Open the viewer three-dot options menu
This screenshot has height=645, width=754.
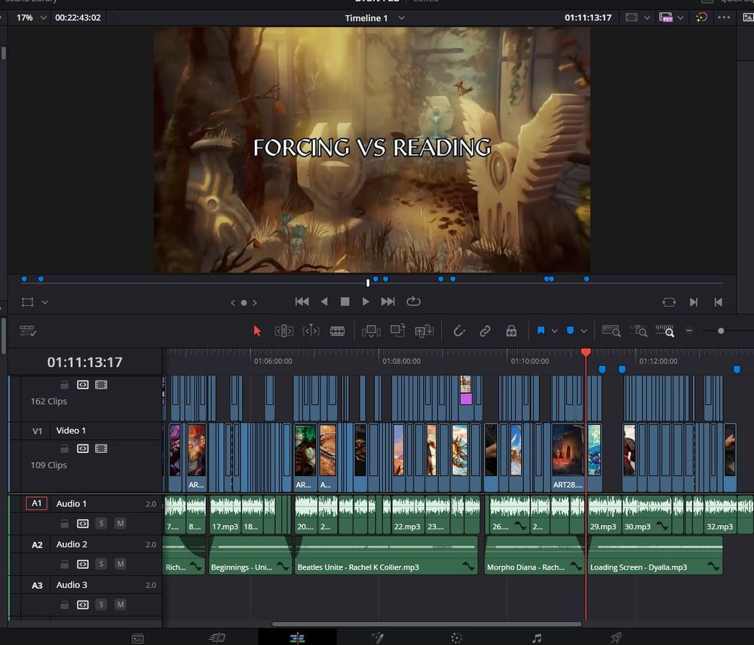(x=724, y=17)
